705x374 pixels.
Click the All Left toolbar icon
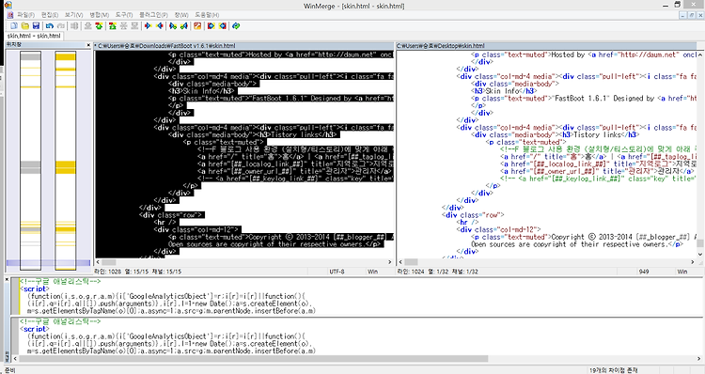[x=222, y=26]
